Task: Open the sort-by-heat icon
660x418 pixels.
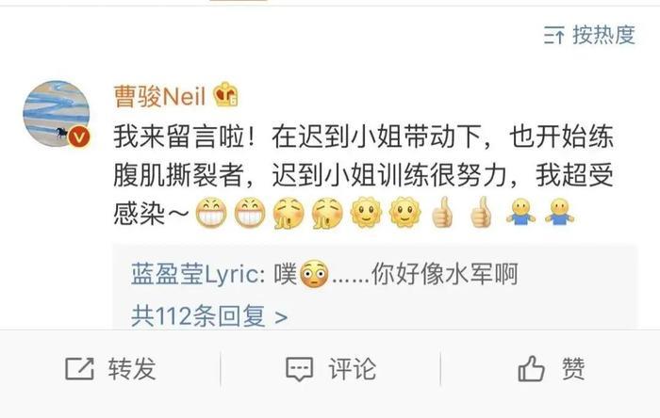Action: (554, 35)
